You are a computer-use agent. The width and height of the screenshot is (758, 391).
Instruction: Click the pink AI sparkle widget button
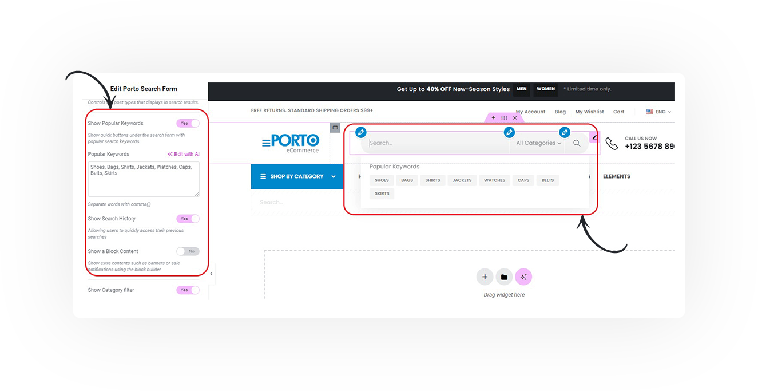[523, 277]
